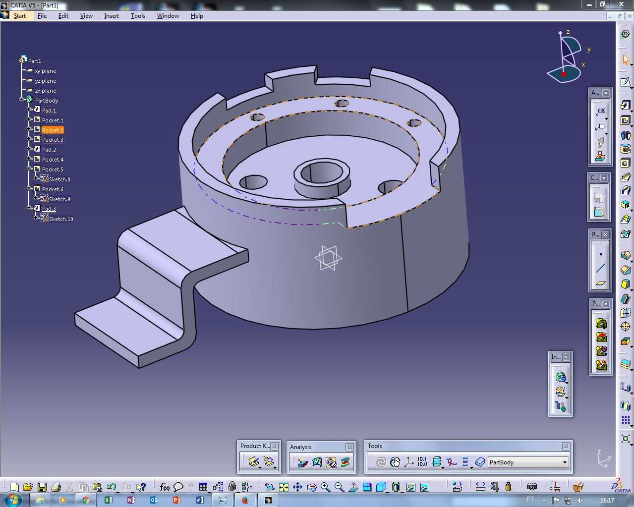
Task: Open the View menu
Action: coord(86,16)
